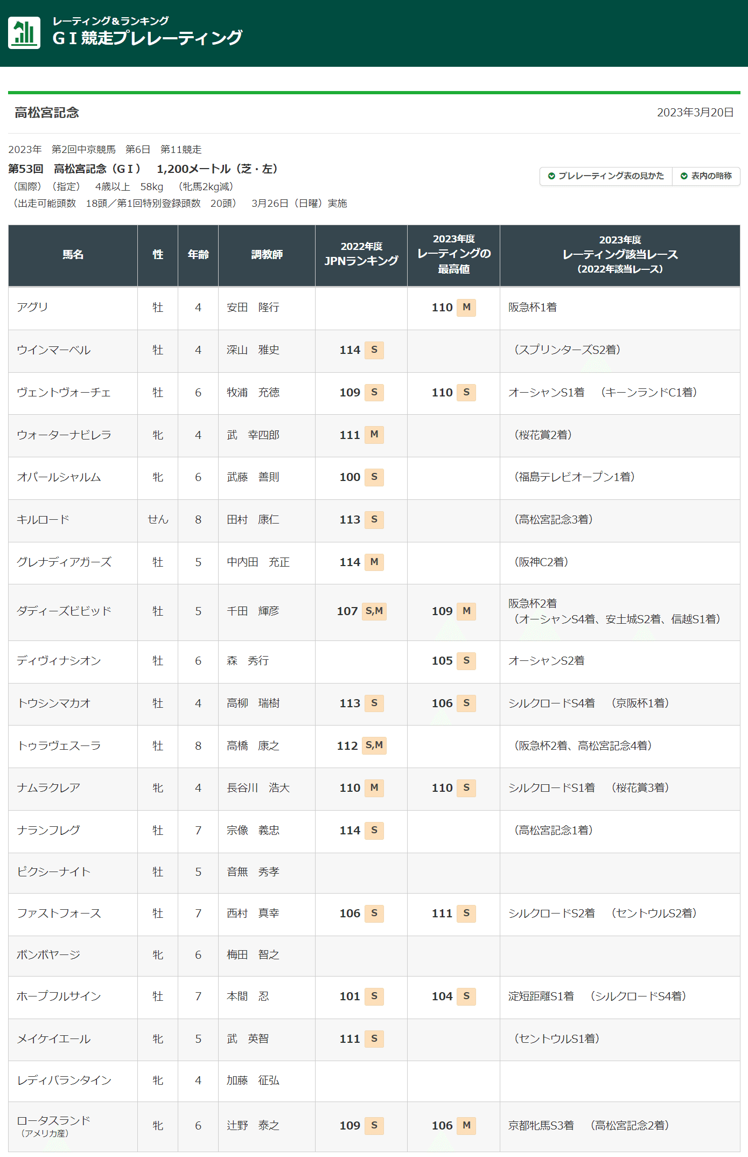This screenshot has width=748, height=1157.
Task: Click trainer name 音無 秀孝
Action: pos(253,872)
